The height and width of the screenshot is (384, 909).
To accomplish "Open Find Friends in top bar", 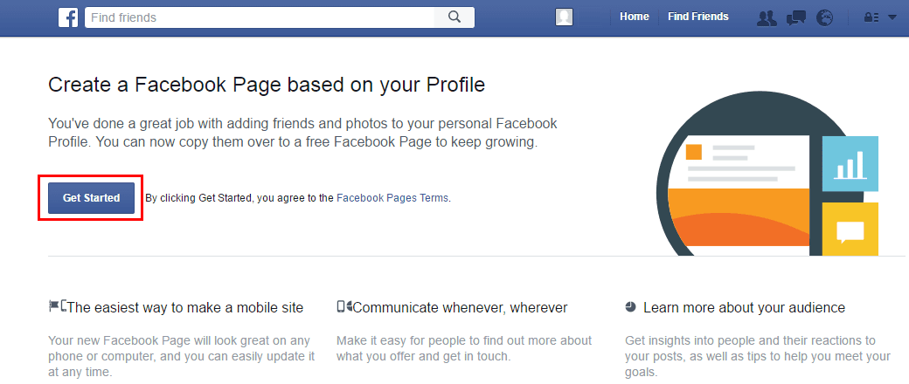I will [698, 17].
